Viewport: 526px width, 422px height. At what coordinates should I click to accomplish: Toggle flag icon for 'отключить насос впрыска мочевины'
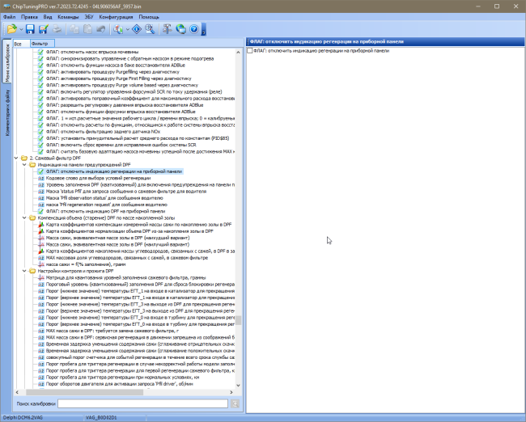coord(41,52)
